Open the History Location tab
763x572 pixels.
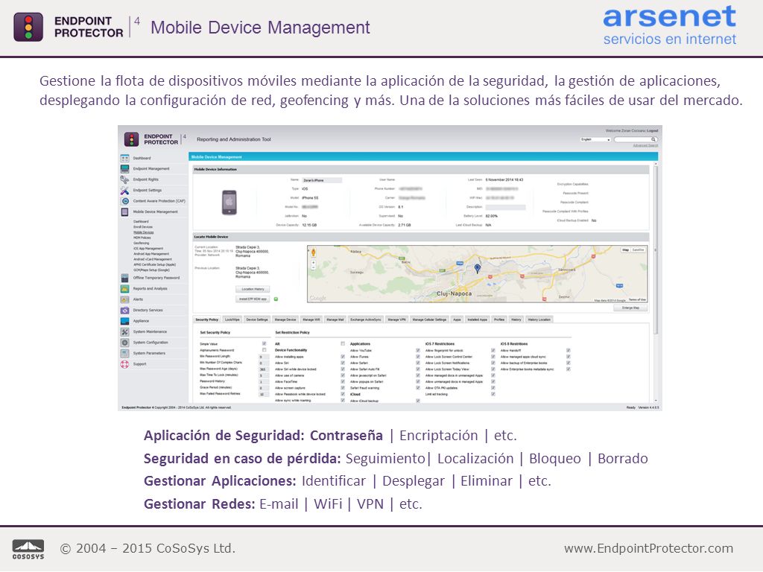tap(539, 320)
